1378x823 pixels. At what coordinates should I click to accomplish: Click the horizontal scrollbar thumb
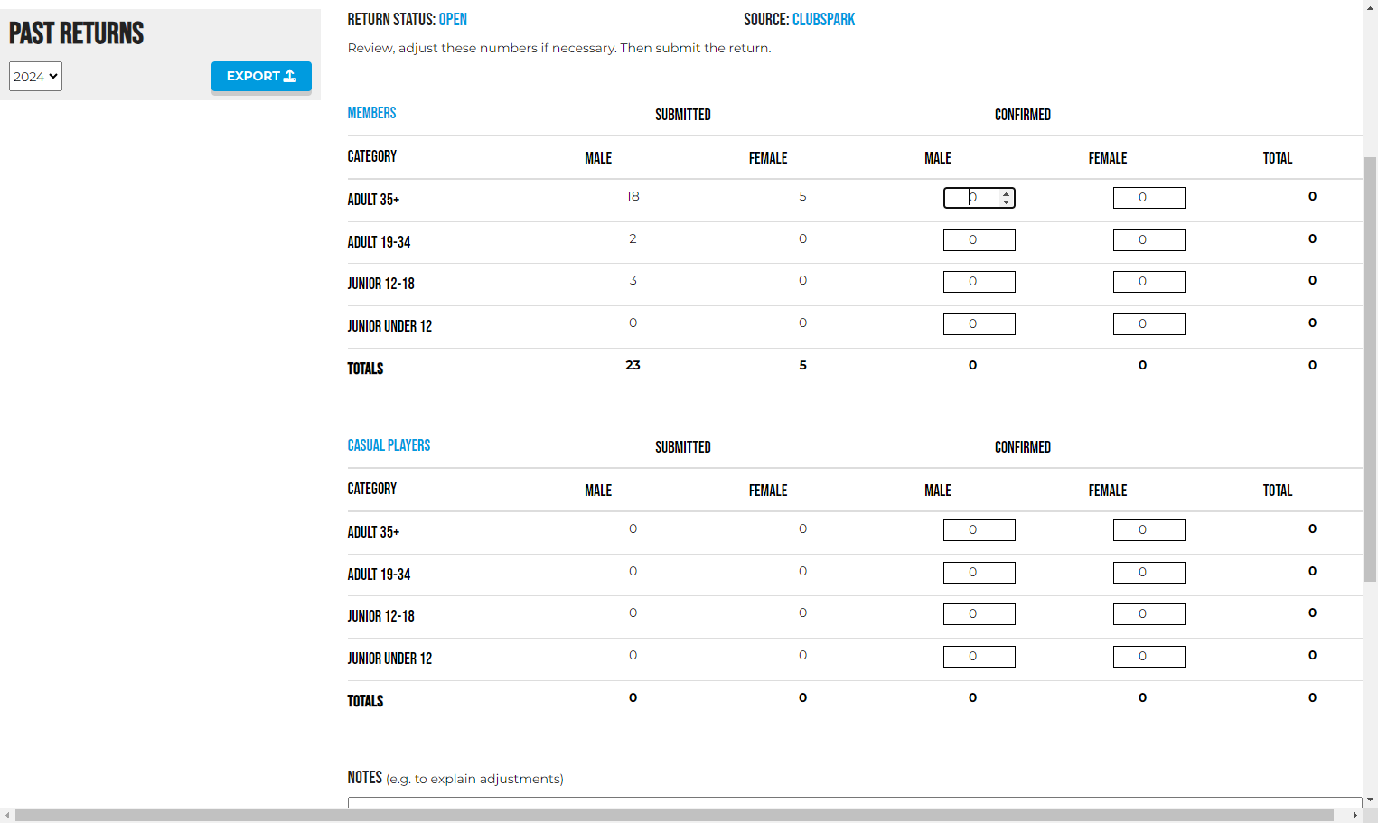coord(674,816)
